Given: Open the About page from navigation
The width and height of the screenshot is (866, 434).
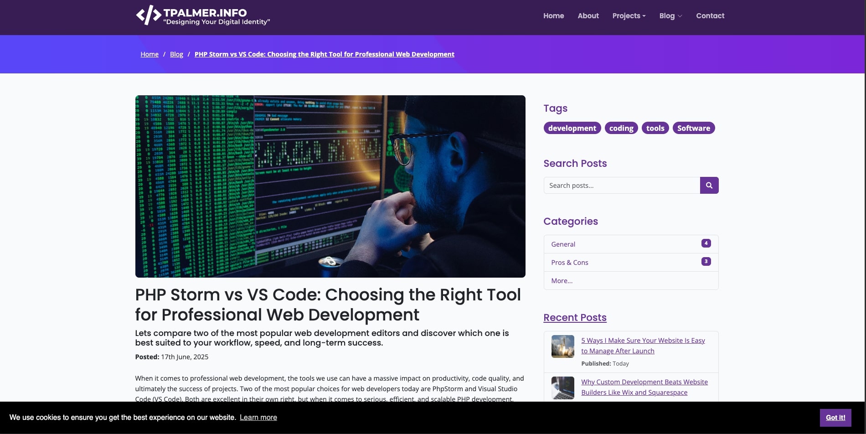Looking at the screenshot, I should click(x=588, y=16).
